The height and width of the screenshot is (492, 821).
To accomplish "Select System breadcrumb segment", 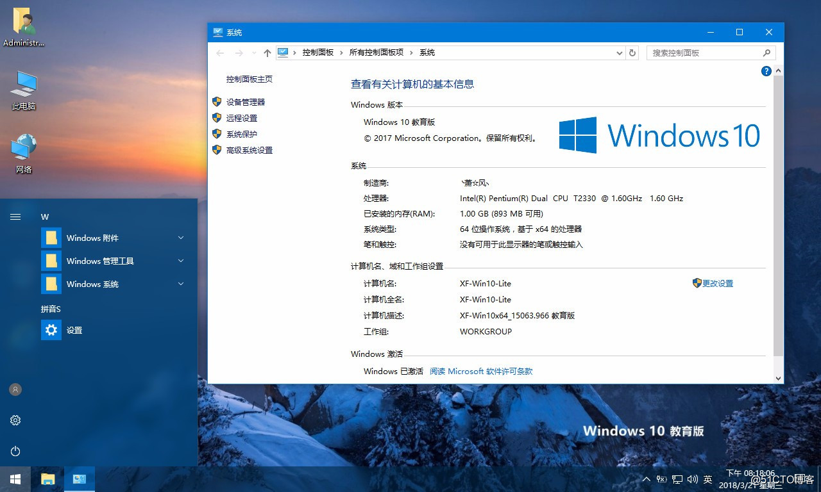I will click(427, 53).
